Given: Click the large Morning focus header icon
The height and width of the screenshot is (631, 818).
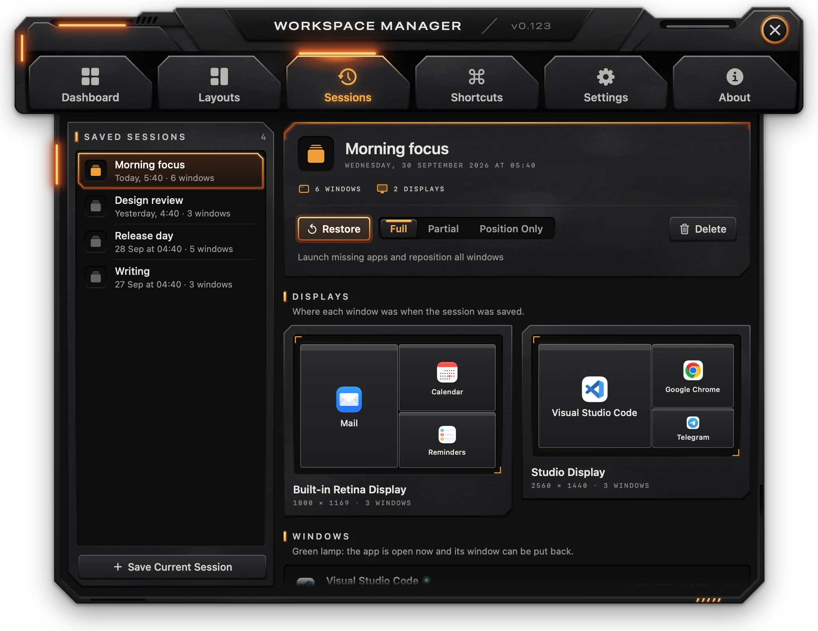Looking at the screenshot, I should pos(316,154).
